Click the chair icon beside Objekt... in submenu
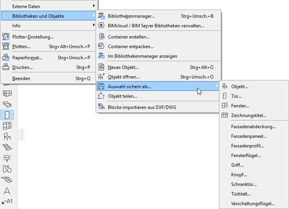 (x=225, y=86)
